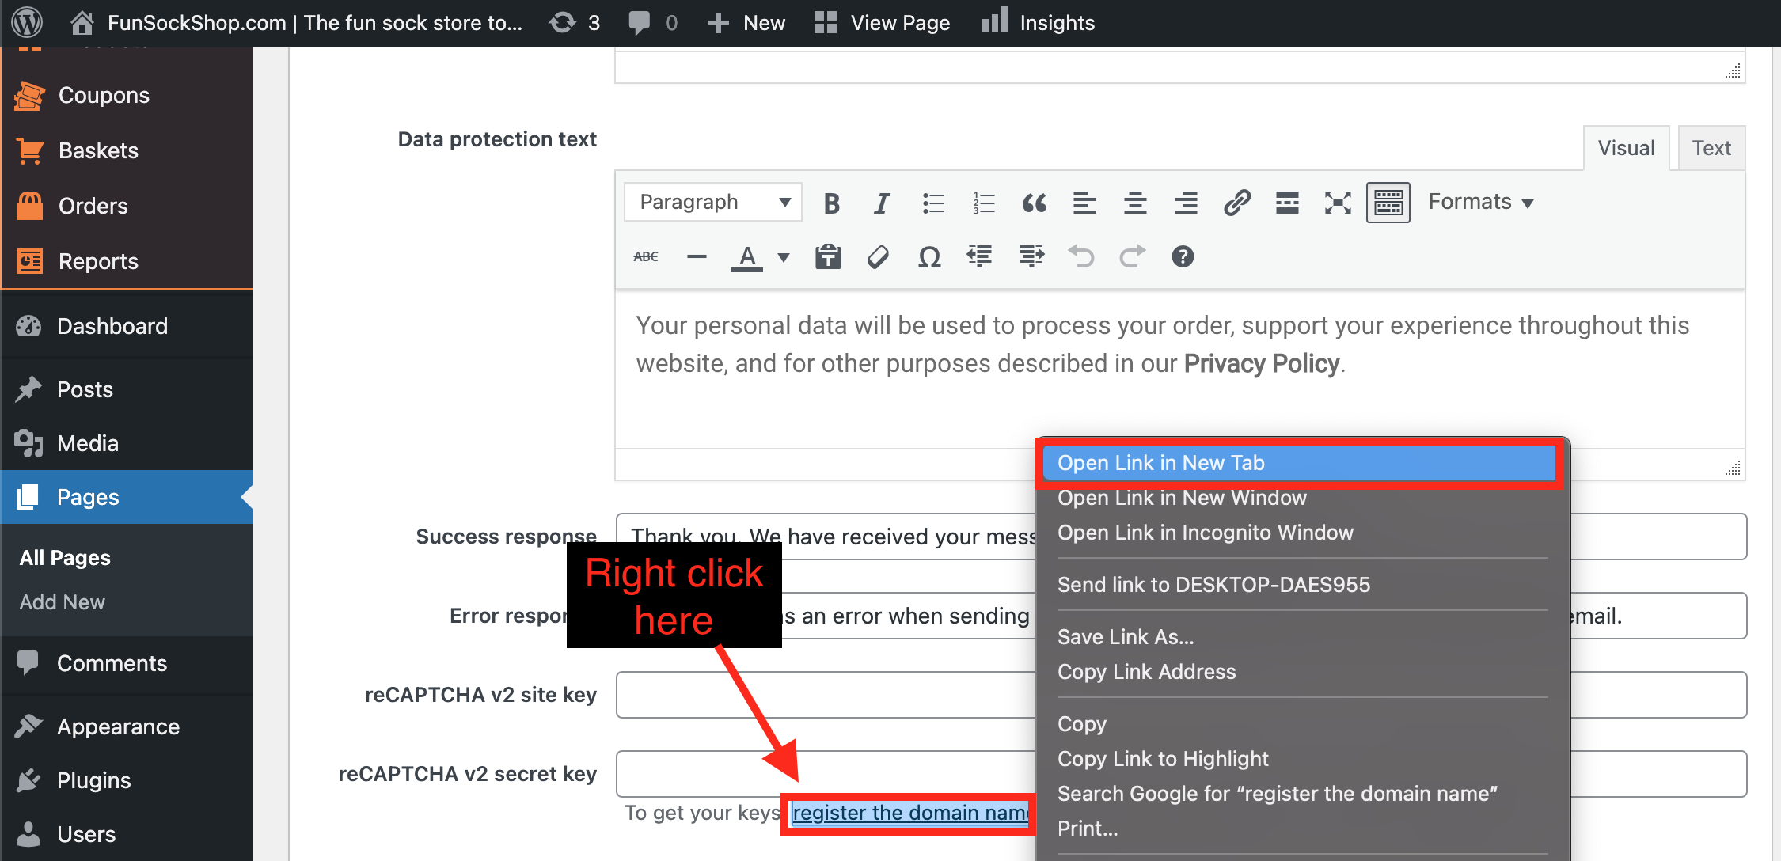Expand the Formats dropdown menu

tap(1480, 203)
